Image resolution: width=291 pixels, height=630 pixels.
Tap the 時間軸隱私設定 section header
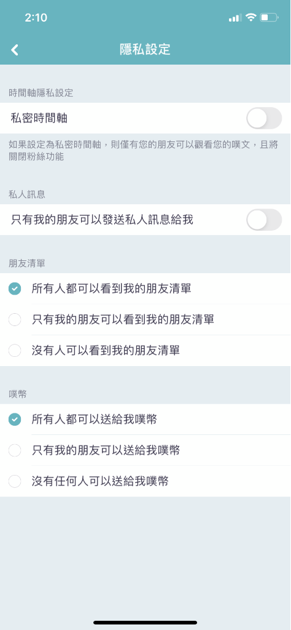click(41, 93)
